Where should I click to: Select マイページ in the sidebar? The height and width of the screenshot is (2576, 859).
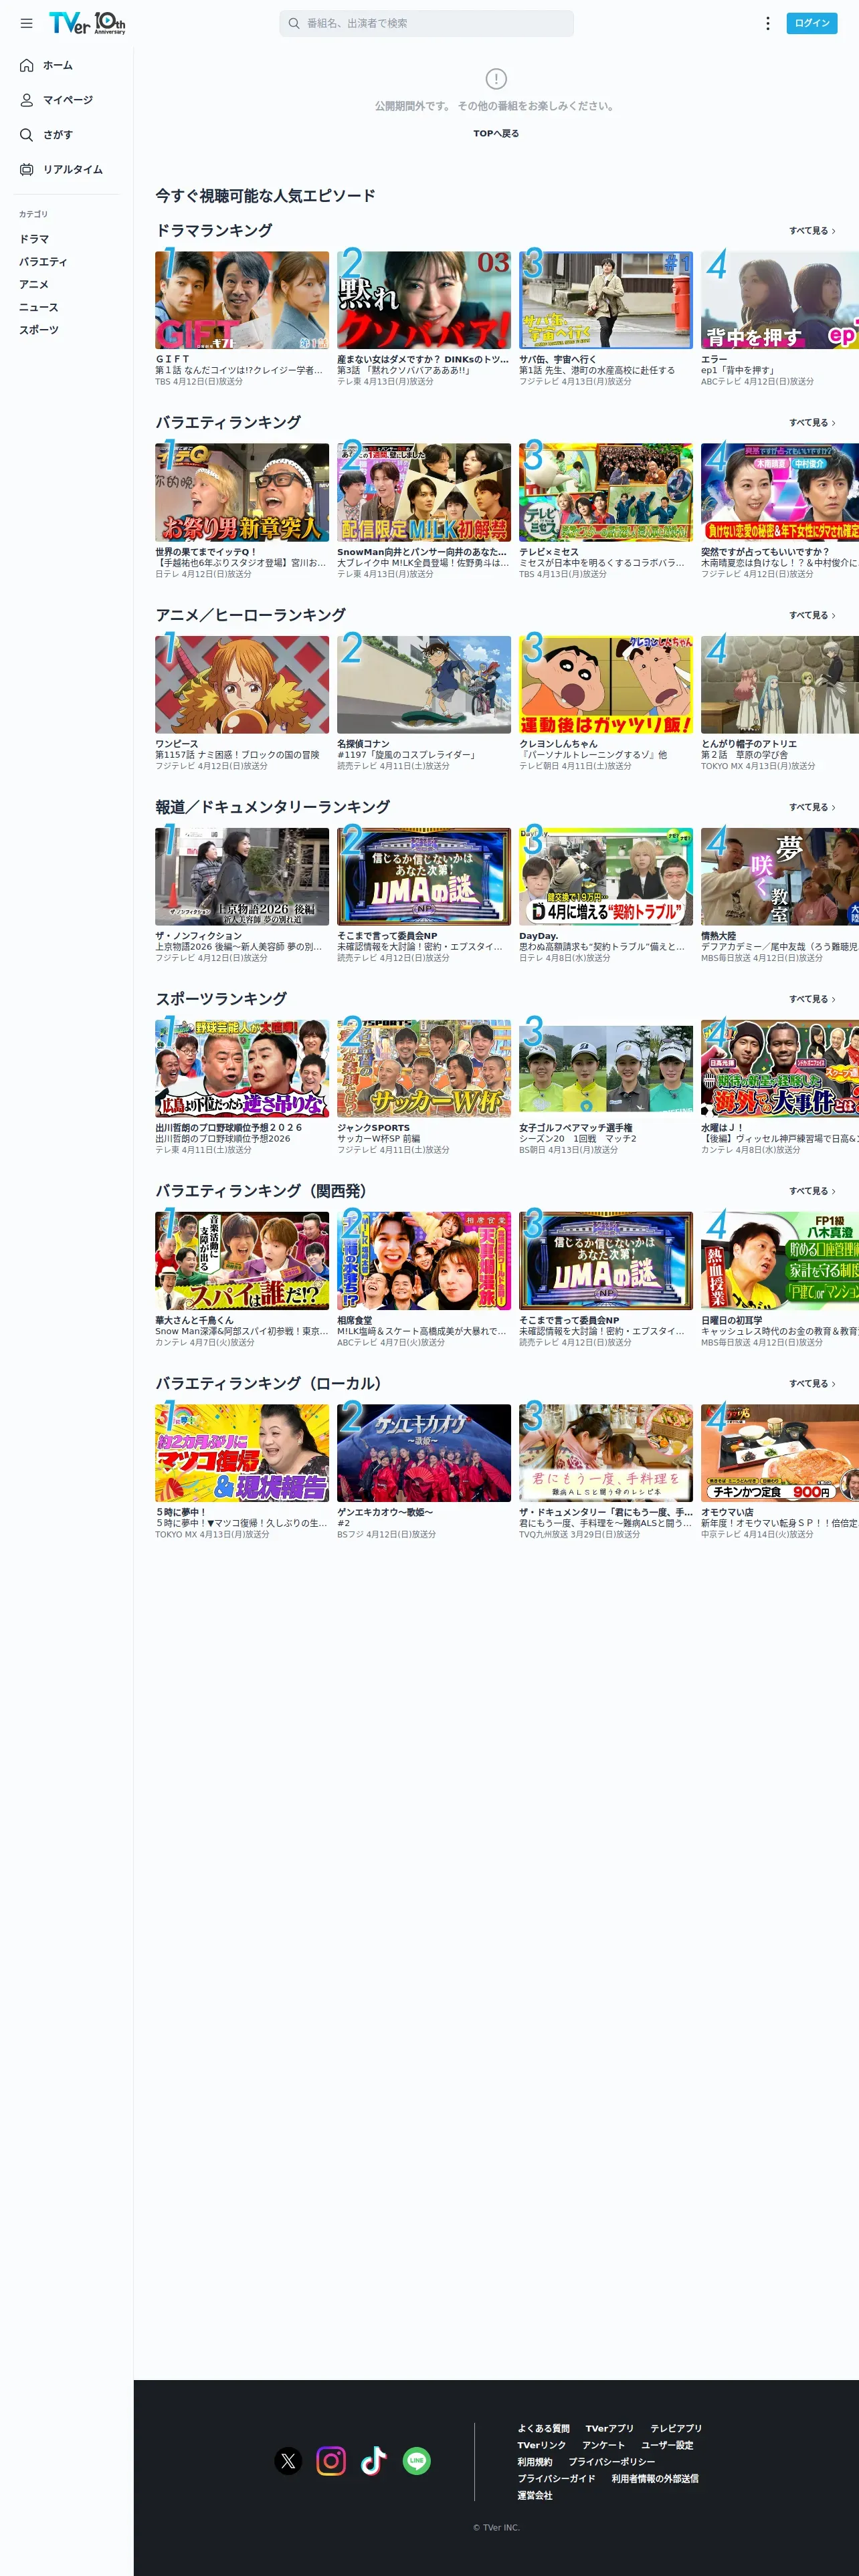click(68, 100)
